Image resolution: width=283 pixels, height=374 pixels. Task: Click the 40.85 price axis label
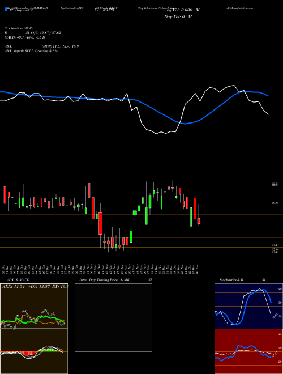(275, 203)
